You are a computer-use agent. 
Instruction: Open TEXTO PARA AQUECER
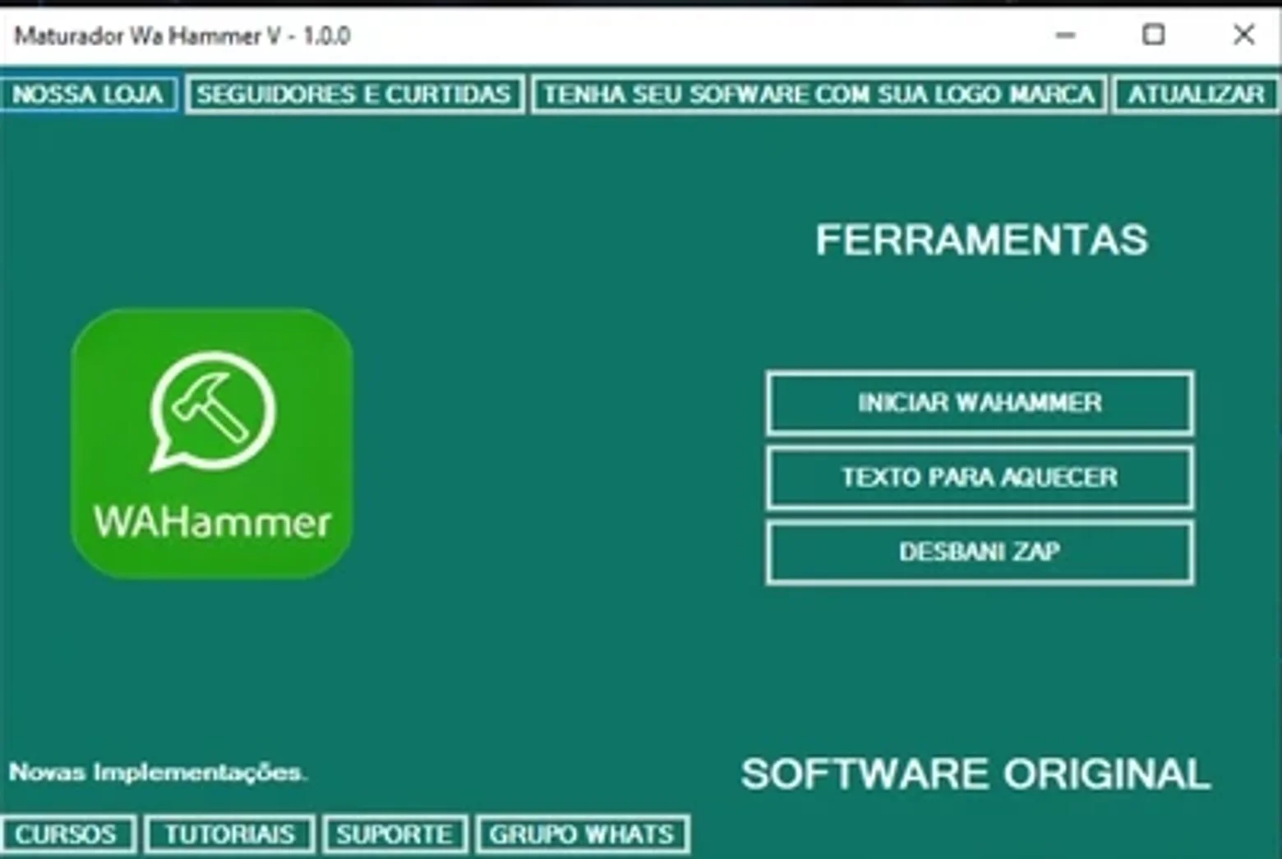click(980, 478)
